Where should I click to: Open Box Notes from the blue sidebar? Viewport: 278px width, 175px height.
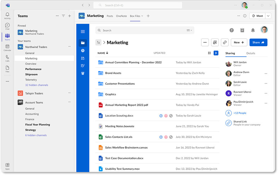83,66
